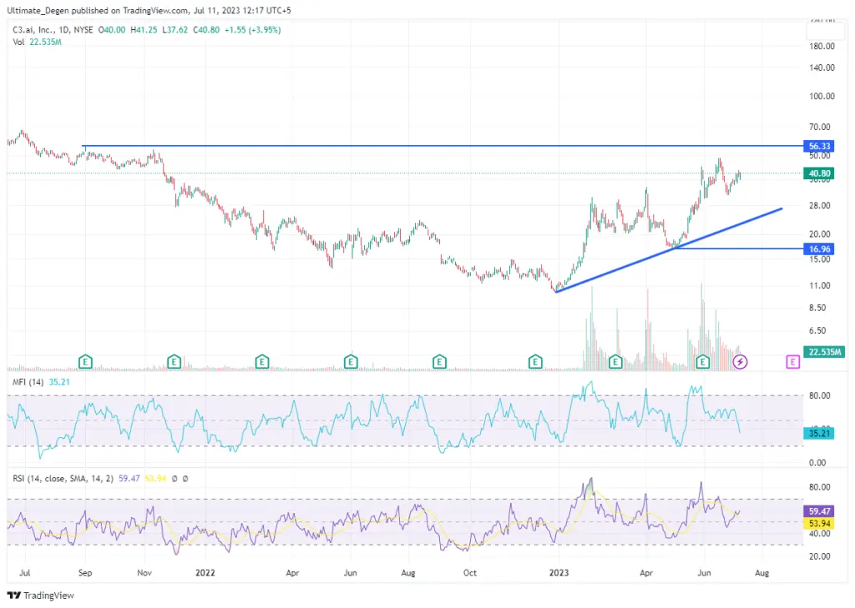Click the green 40.80 current price tag

818,173
